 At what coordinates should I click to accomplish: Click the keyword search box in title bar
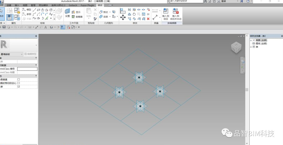pos(187,1)
